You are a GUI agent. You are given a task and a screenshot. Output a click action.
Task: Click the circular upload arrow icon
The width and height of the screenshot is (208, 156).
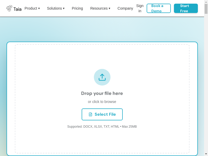point(102,77)
